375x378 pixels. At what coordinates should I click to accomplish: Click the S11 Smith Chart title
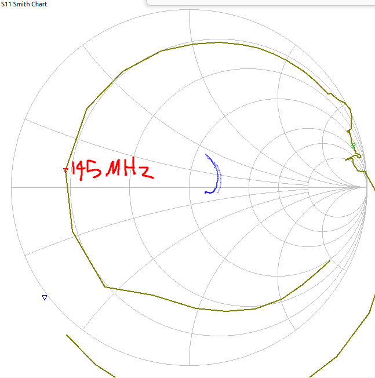[24, 4]
